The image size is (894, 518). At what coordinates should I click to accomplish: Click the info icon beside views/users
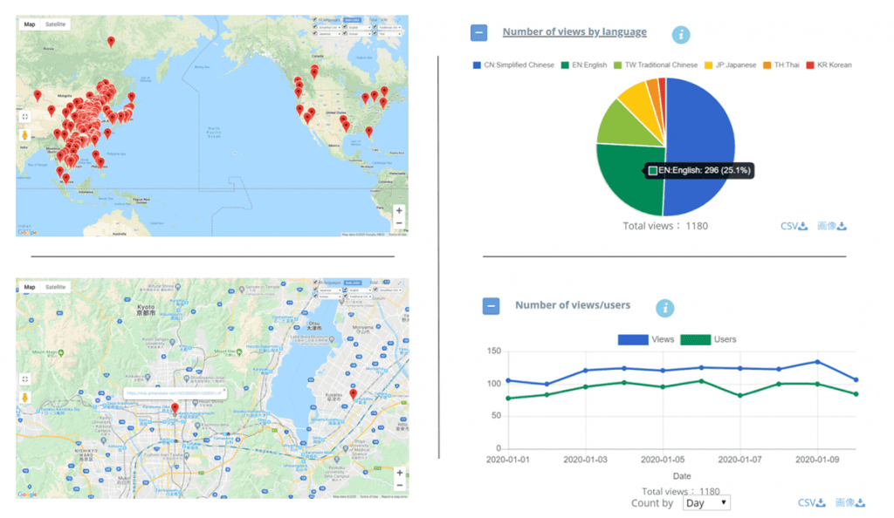664,308
